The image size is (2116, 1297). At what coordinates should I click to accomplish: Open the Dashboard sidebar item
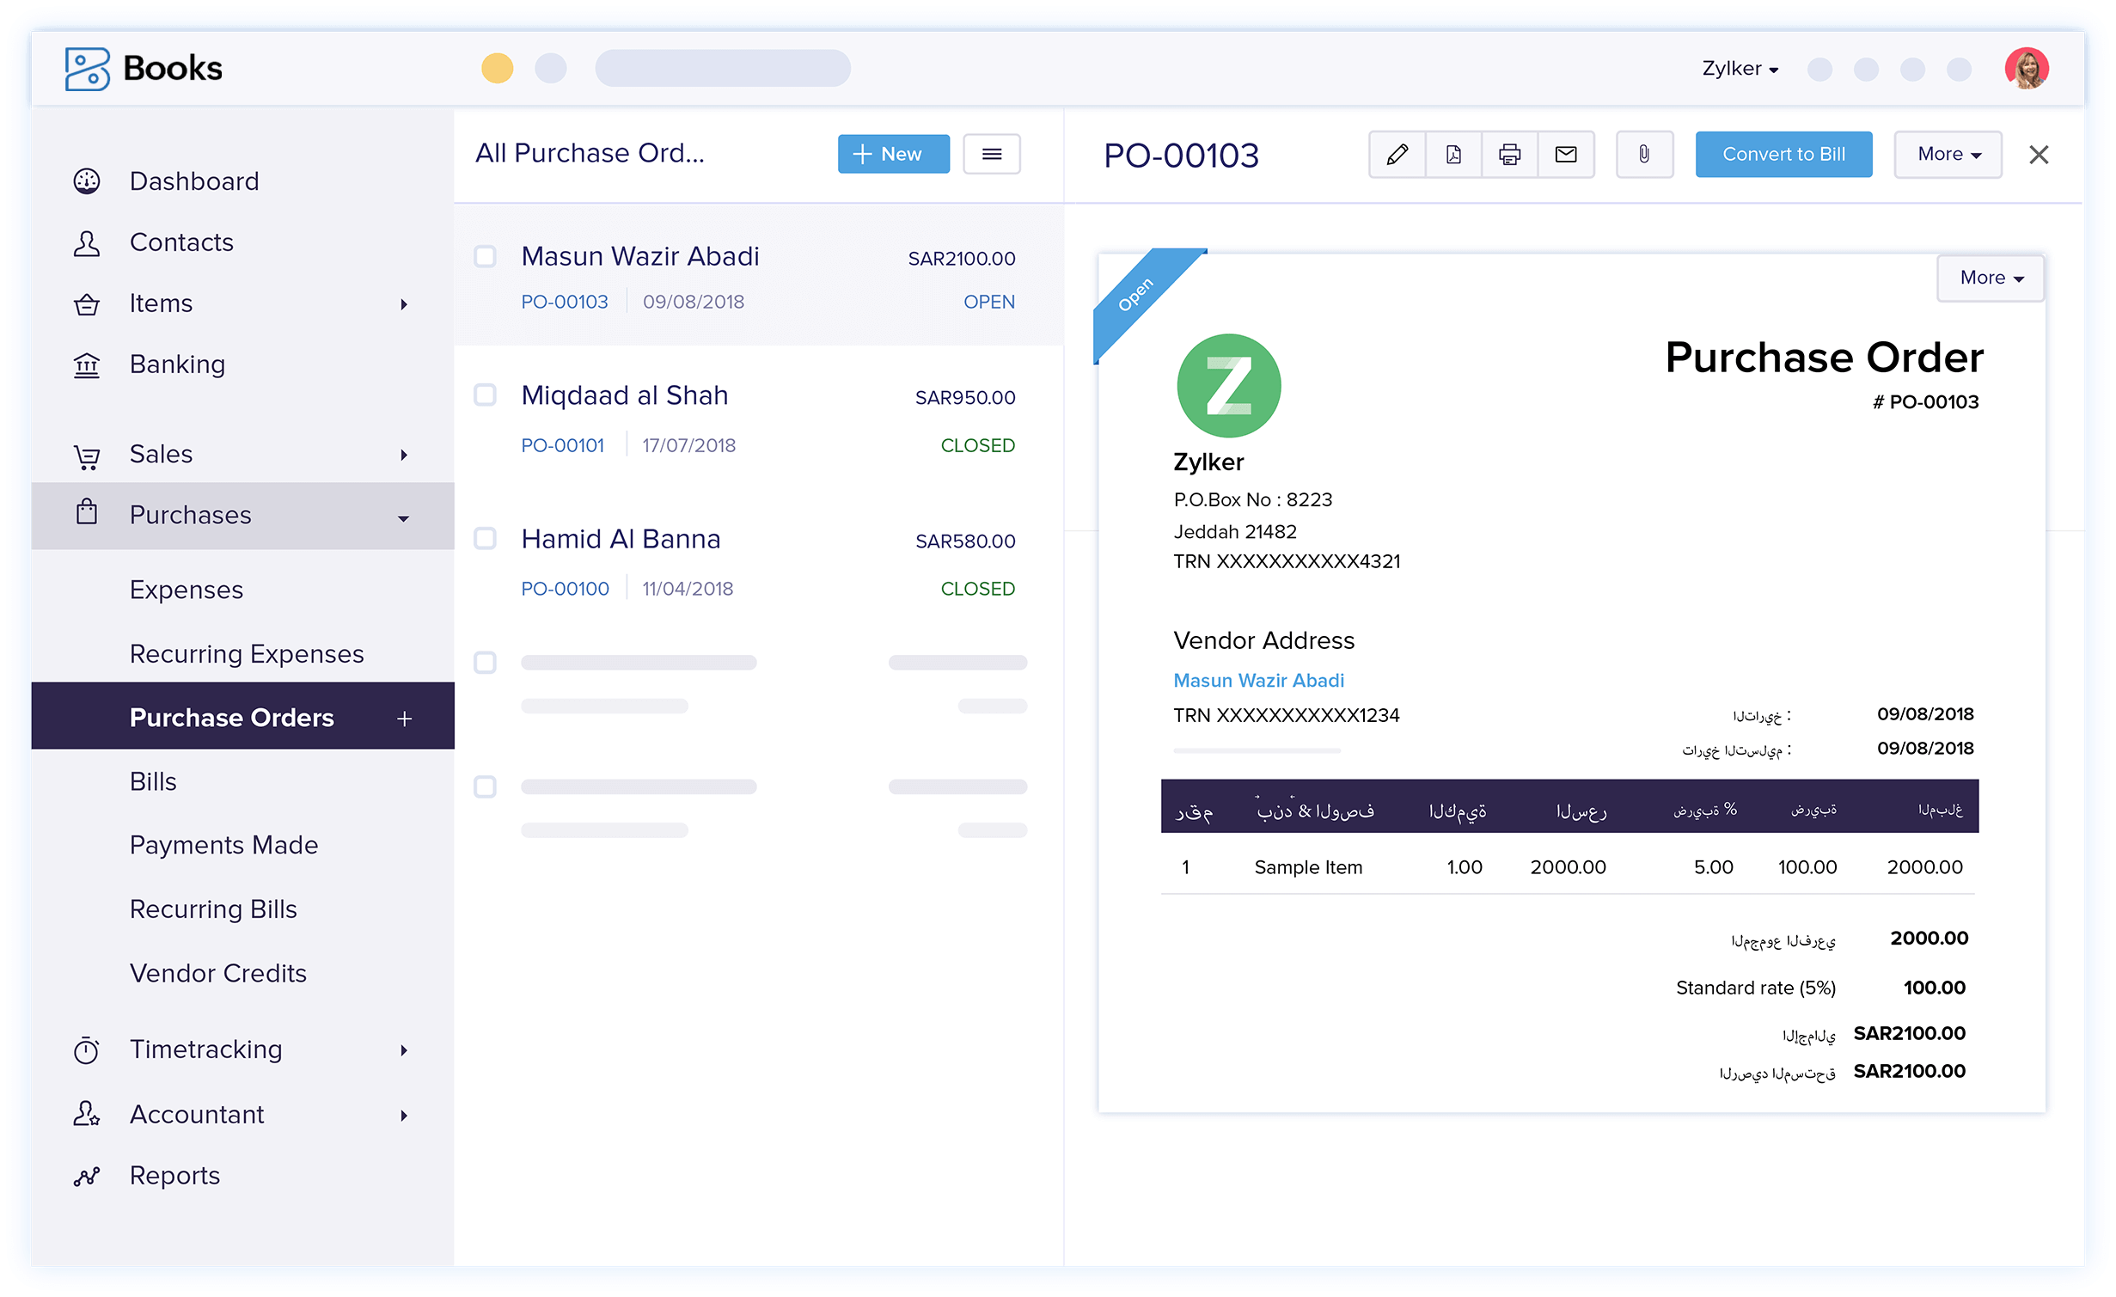pyautogui.click(x=193, y=181)
